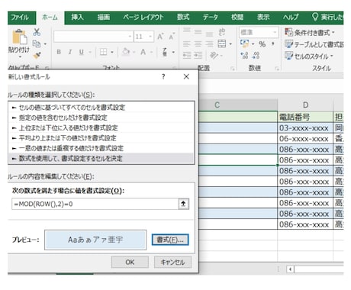351x290 pixels.
Task: Switch to the データ tab
Action: pyautogui.click(x=210, y=18)
